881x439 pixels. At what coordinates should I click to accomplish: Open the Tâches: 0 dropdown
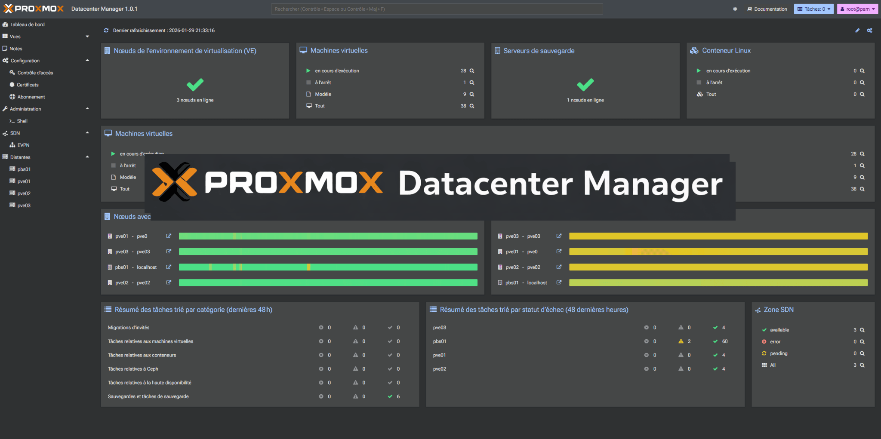pyautogui.click(x=813, y=9)
